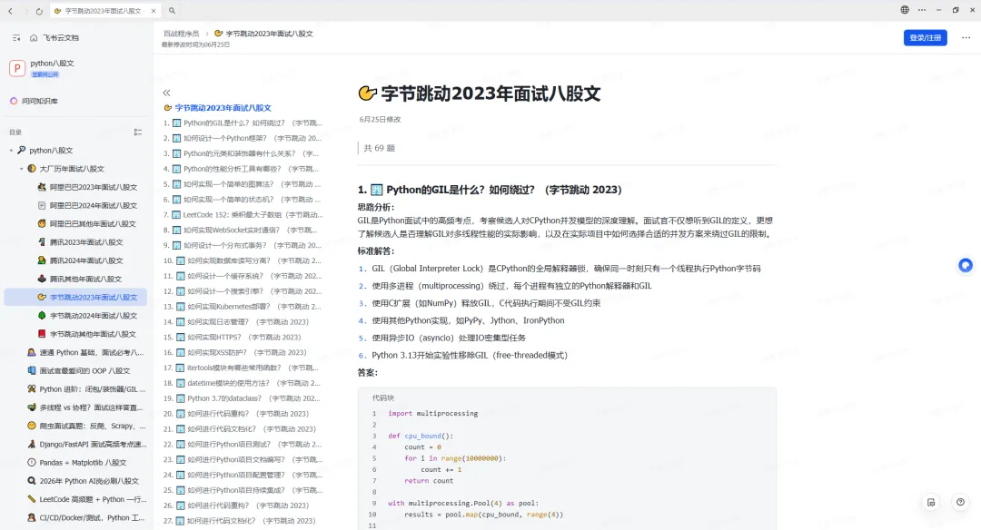Click the breadcrumb 字节跳动2023年面试八股文
Image resolution: width=981 pixels, height=530 pixels.
click(263, 34)
